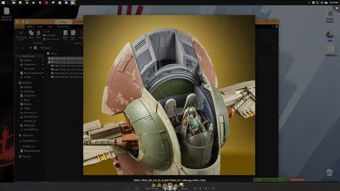Viewport: 340px width, 191px height.
Task: Open the File tab in File Explorer
Action: click(20, 27)
